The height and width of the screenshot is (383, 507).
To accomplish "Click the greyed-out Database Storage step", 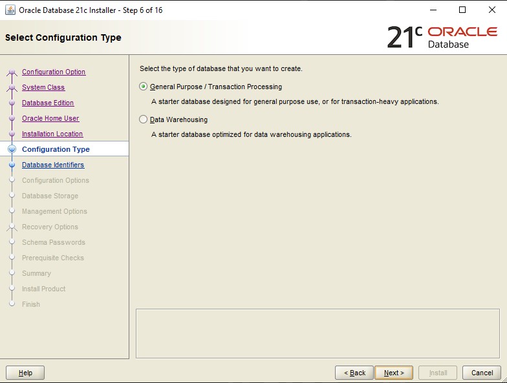I will pyautogui.click(x=50, y=196).
